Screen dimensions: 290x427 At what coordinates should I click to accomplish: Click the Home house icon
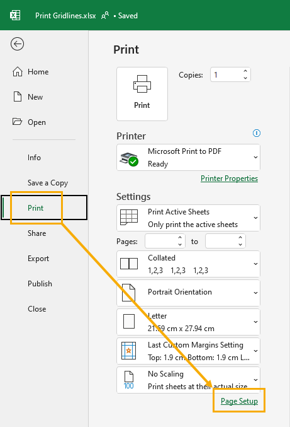(x=18, y=72)
